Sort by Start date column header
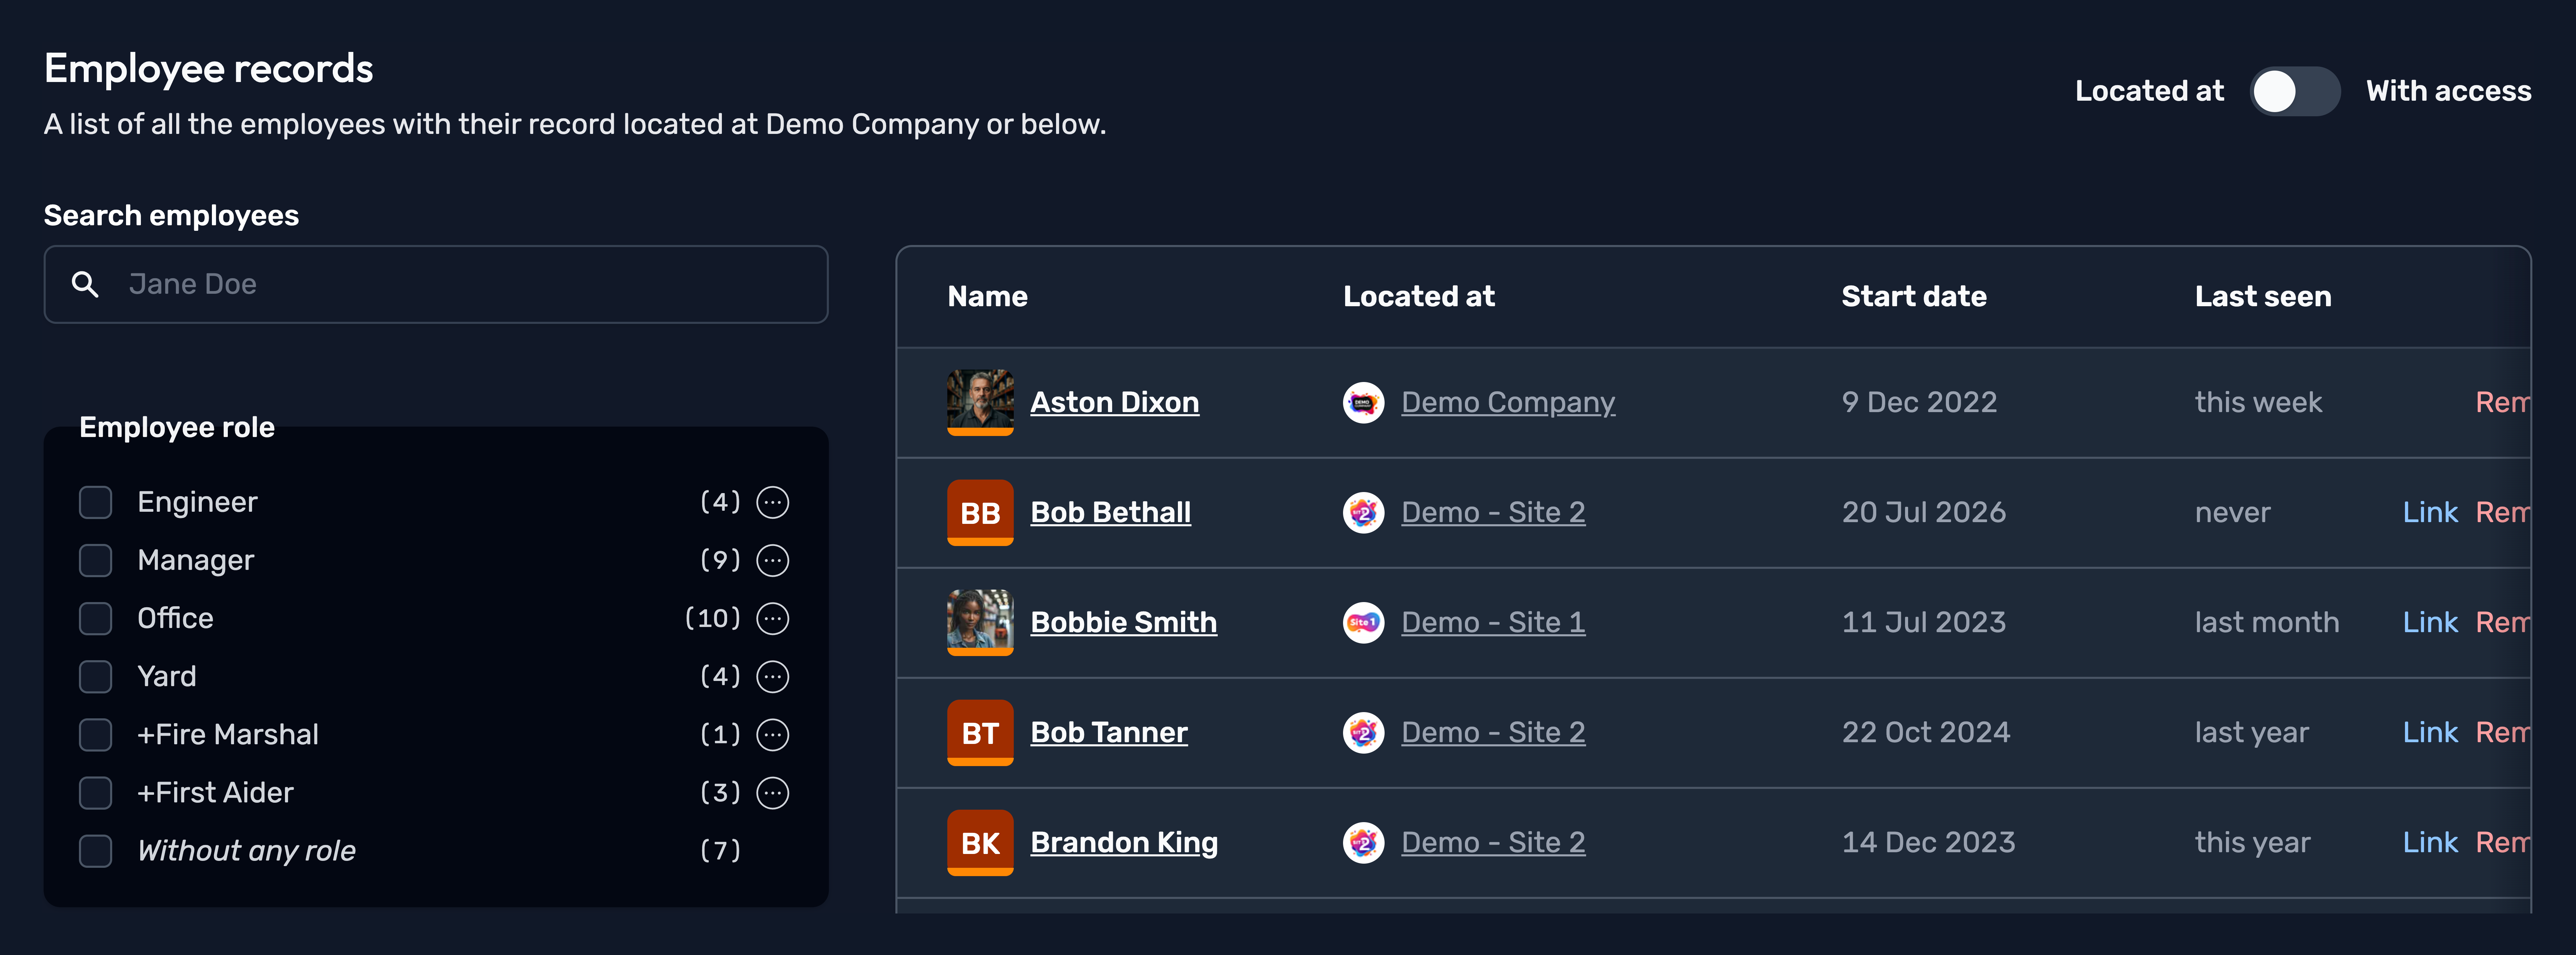This screenshot has width=2576, height=955. (x=1913, y=297)
